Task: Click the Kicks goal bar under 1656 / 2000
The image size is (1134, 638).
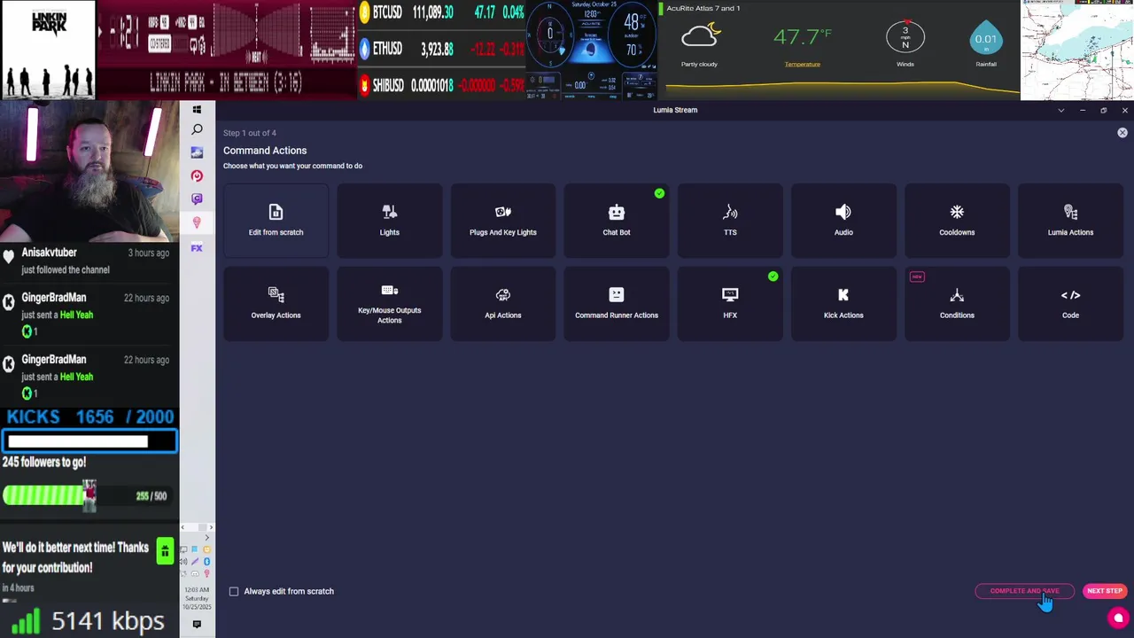Action: 89,440
